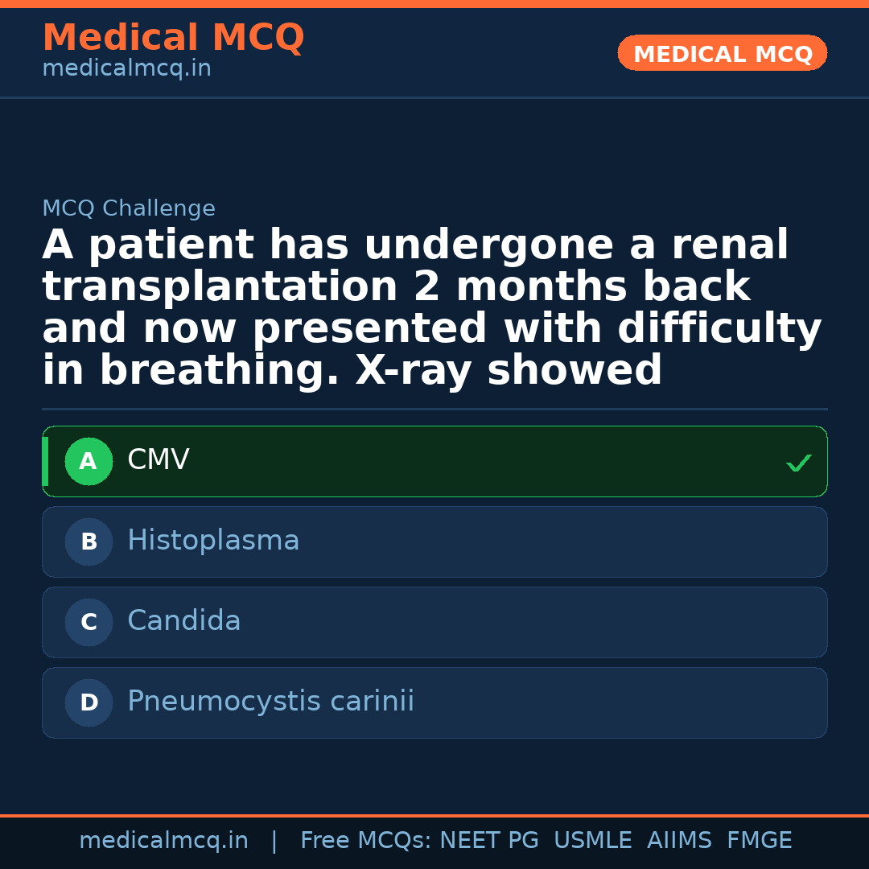This screenshot has width=869, height=869.
Task: Open the medicalmcq.in link under the title
Action: [x=126, y=69]
